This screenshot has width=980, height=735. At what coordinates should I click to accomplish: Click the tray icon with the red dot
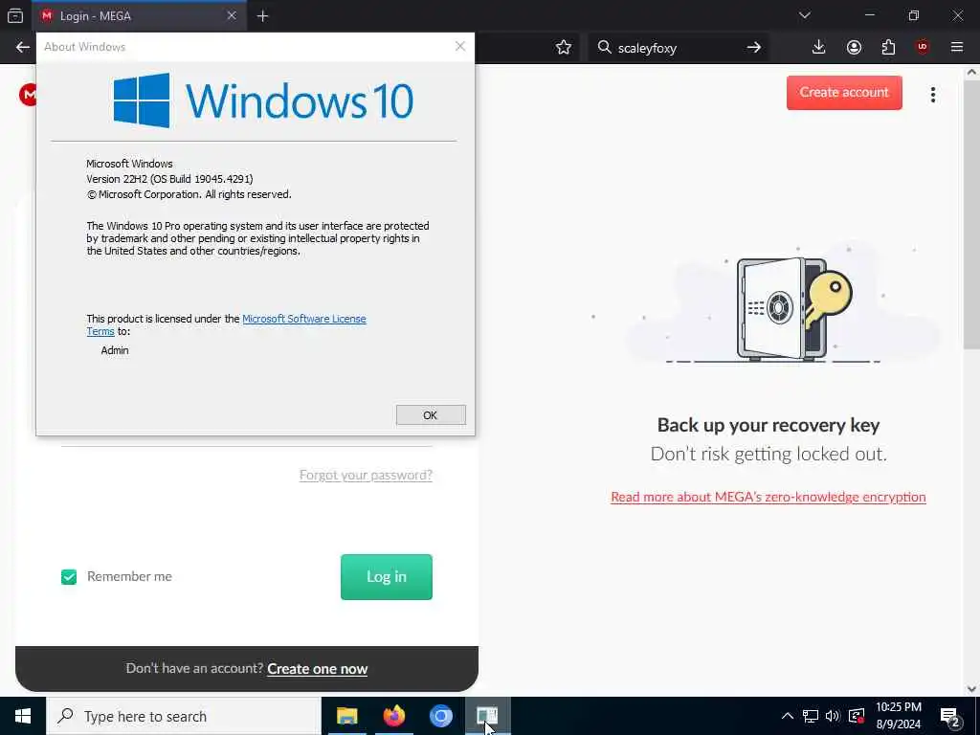[857, 716]
